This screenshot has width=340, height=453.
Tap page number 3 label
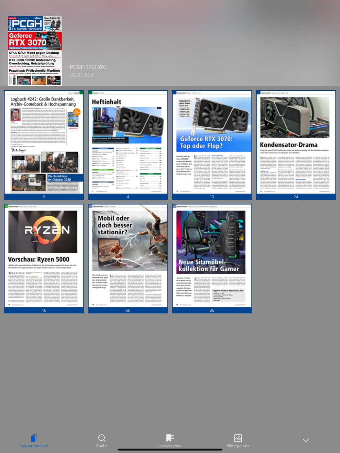(x=44, y=197)
